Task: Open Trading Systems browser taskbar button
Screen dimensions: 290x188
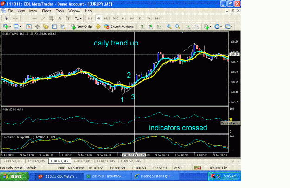Action: tap(155, 176)
